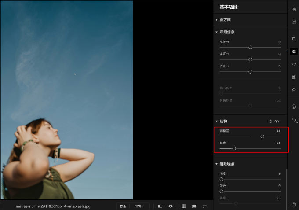Open the adjustments sliders panel icon

pos(294,52)
